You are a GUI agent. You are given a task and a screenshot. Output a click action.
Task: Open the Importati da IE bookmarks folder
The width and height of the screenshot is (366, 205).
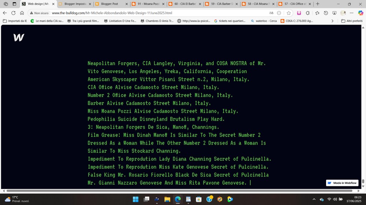(x=15, y=21)
